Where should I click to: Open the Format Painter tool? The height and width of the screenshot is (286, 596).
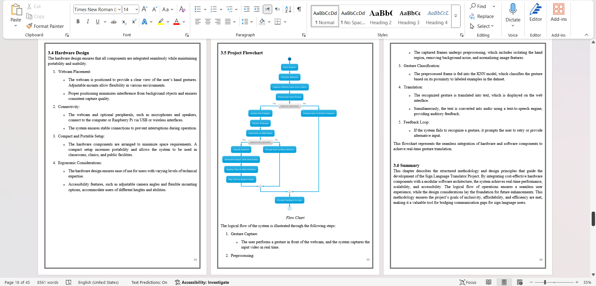pyautogui.click(x=46, y=26)
